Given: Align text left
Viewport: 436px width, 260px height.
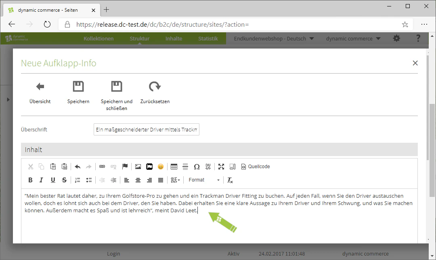Looking at the screenshot, I should (126, 180).
